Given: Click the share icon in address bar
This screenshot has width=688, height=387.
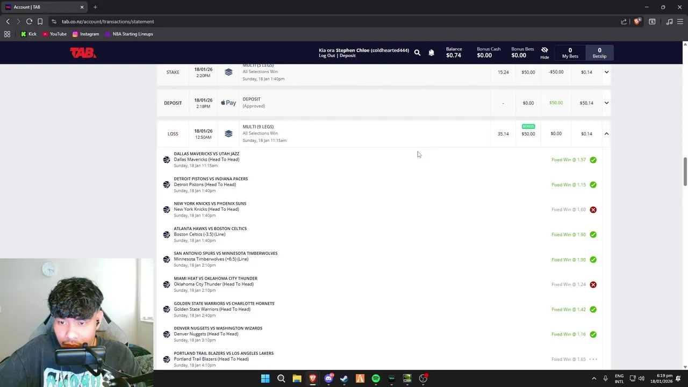Looking at the screenshot, I should click(x=623, y=21).
